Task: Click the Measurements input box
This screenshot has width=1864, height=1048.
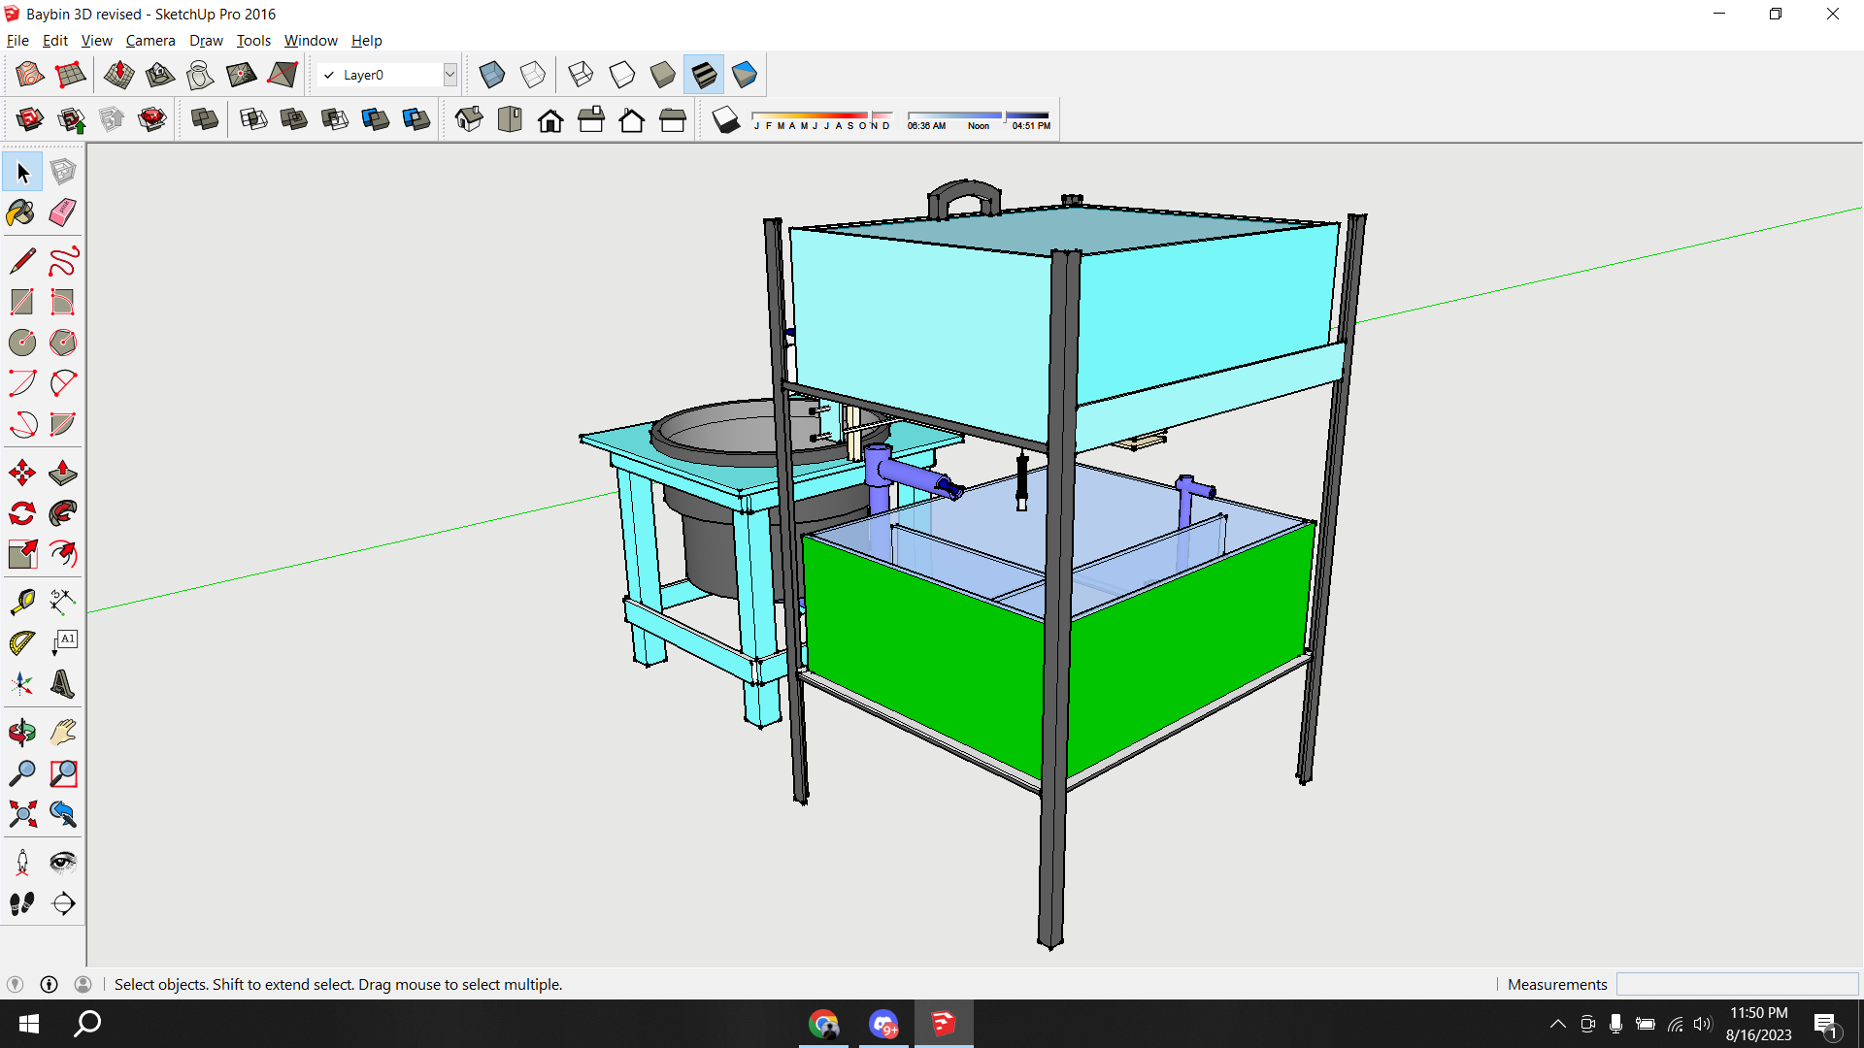Action: [1737, 984]
